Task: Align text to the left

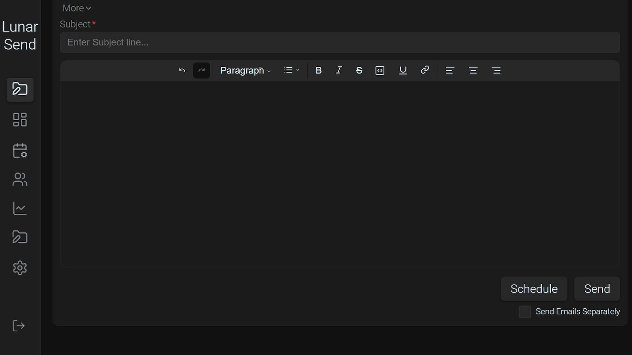Action: coord(450,70)
